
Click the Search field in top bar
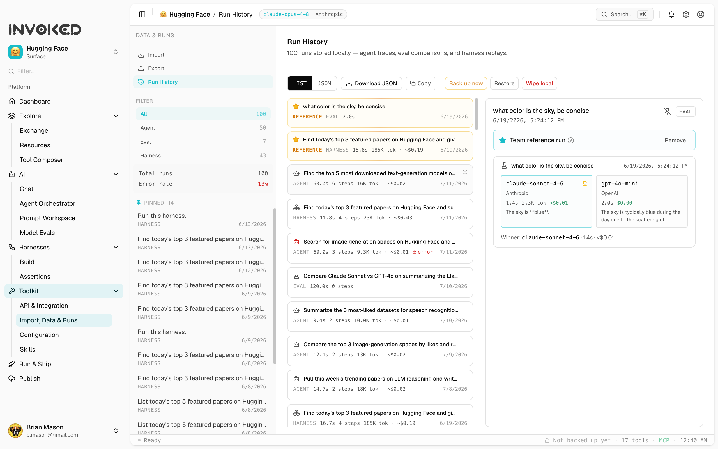pos(624,14)
